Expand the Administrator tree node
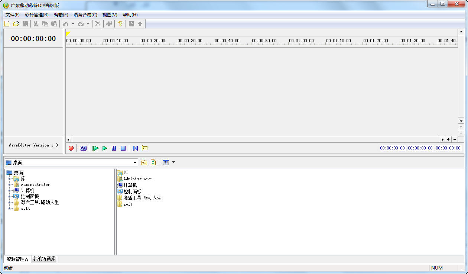The image size is (468, 274). click(9, 185)
